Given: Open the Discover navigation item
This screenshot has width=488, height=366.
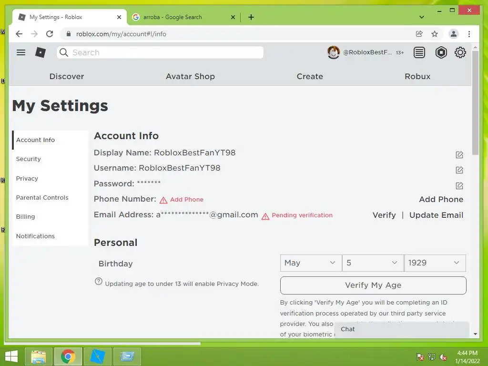Looking at the screenshot, I should tap(67, 76).
